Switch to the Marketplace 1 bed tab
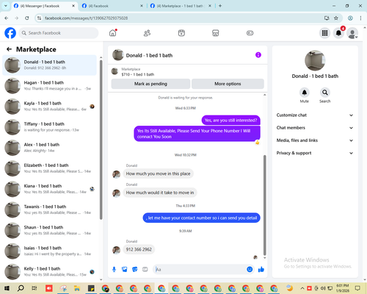Screen dimensions: 367x294 pos(181,6)
